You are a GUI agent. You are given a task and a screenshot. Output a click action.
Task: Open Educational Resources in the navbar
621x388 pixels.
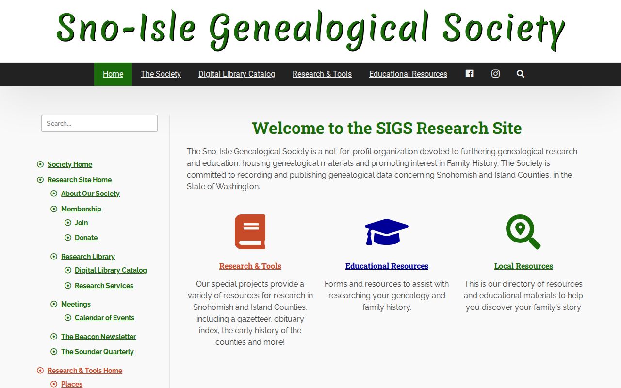(x=408, y=74)
